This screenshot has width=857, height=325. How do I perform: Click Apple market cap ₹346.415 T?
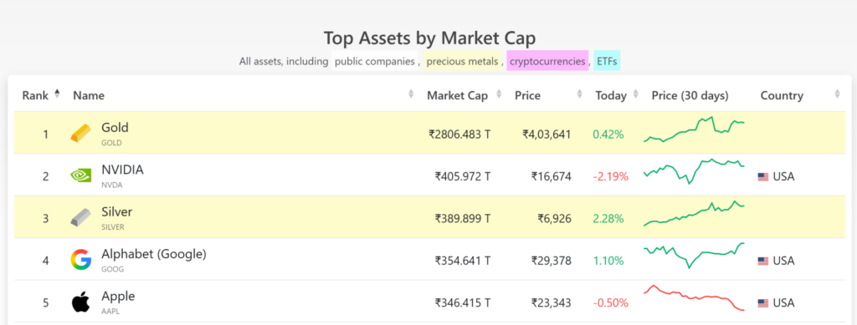point(462,302)
